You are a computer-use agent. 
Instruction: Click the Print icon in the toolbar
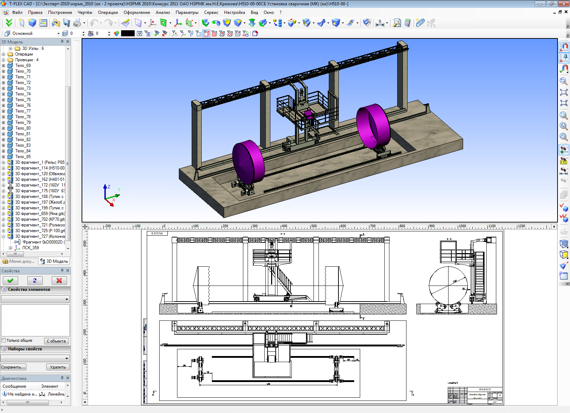[x=77, y=23]
